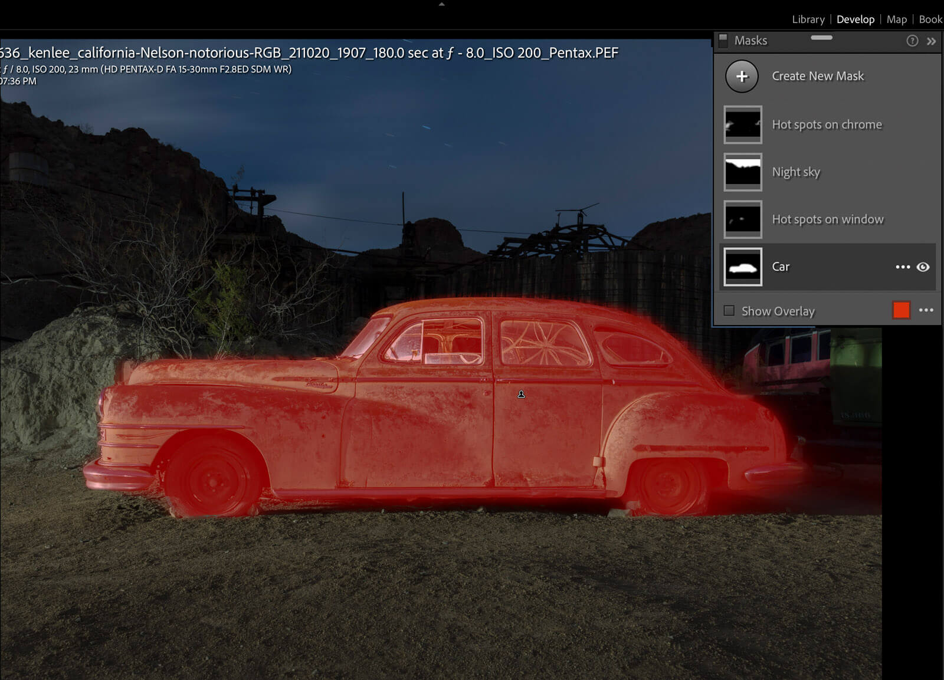Screen dimensions: 944x680
Task: Toggle the Masks panel on/off switch
Action: [723, 40]
